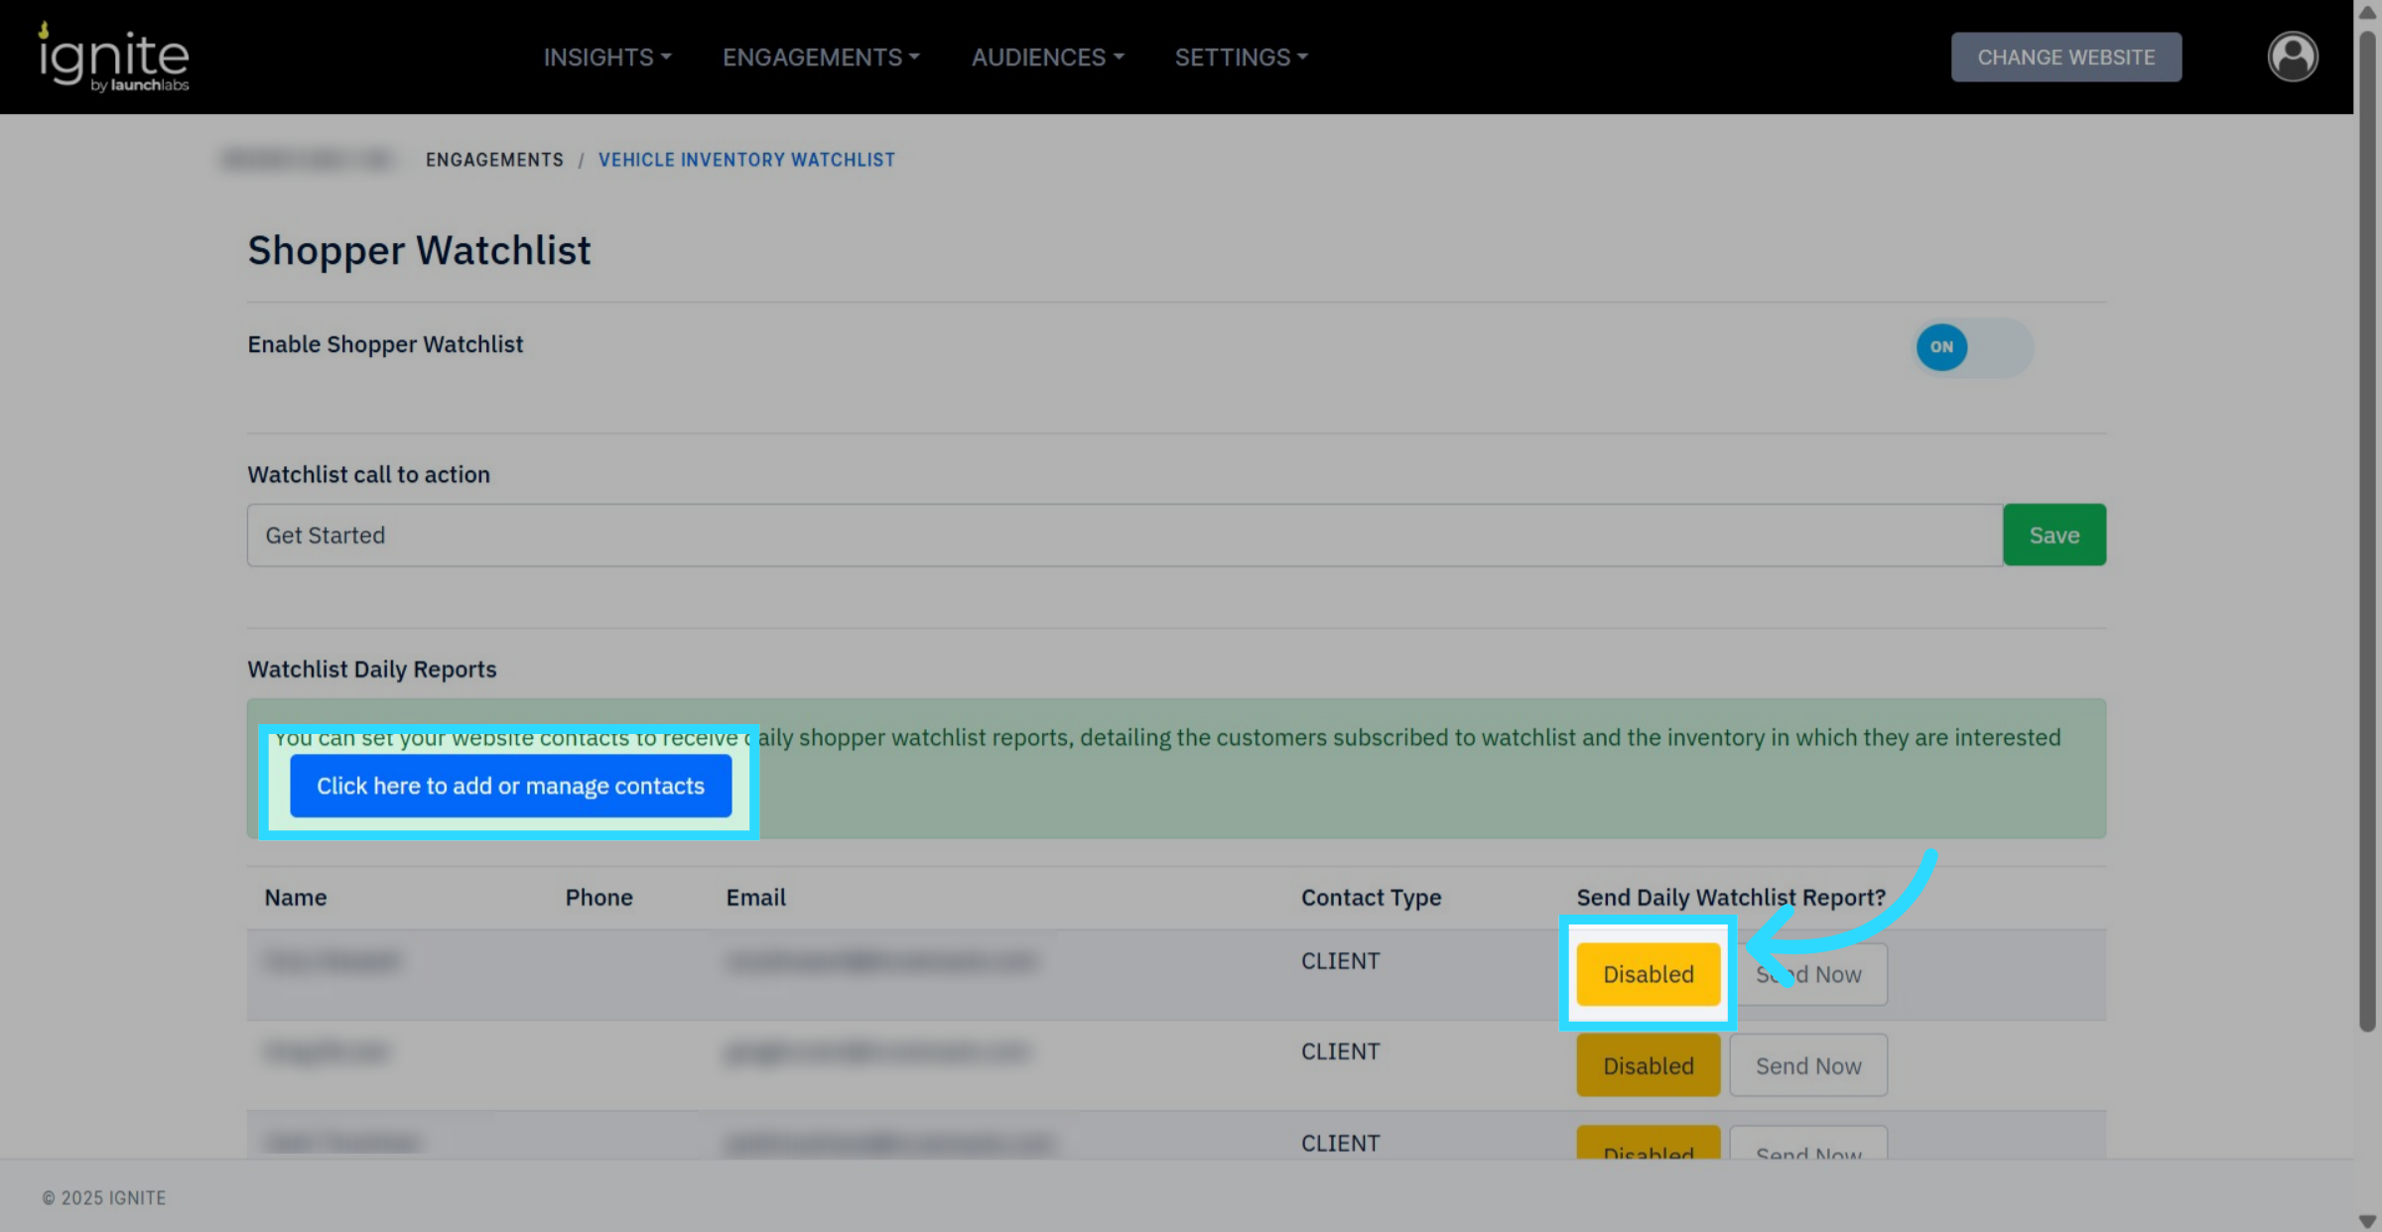This screenshot has width=2382, height=1232.
Task: Focus the Get Started text field
Action: click(1124, 535)
